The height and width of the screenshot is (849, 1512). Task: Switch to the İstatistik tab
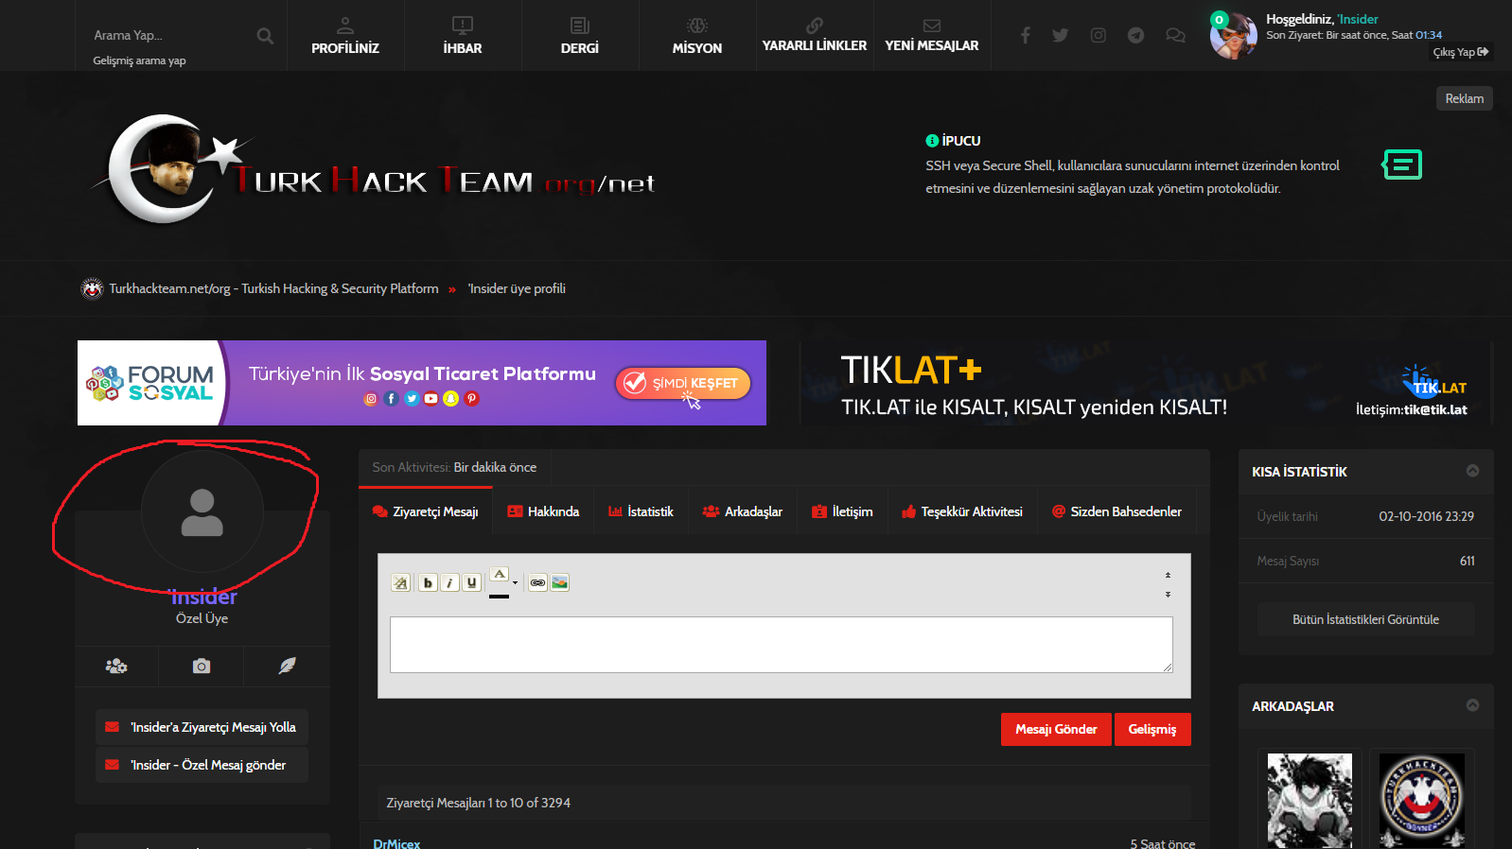click(641, 511)
